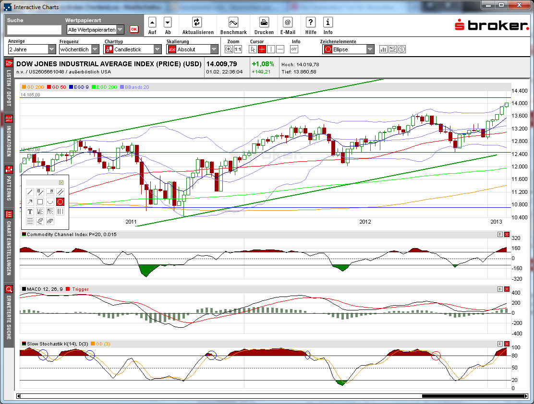The width and height of the screenshot is (534, 404).
Task: Click the Aktualisieren refresh icon
Action: (x=198, y=23)
